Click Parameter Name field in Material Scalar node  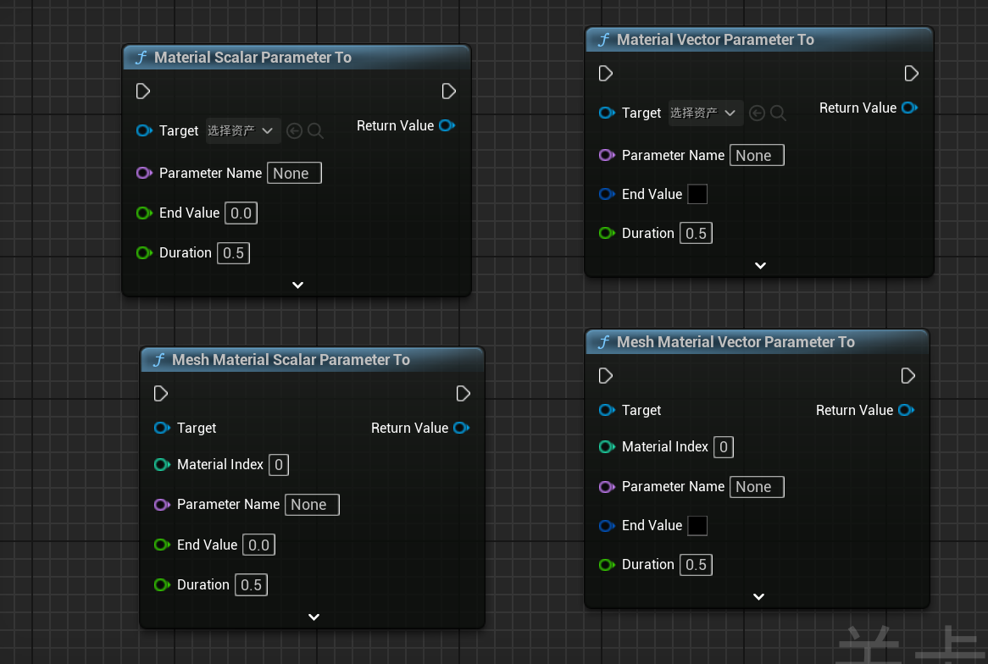(294, 173)
